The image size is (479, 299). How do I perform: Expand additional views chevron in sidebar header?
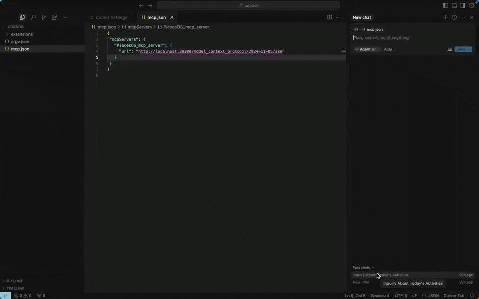65,18
